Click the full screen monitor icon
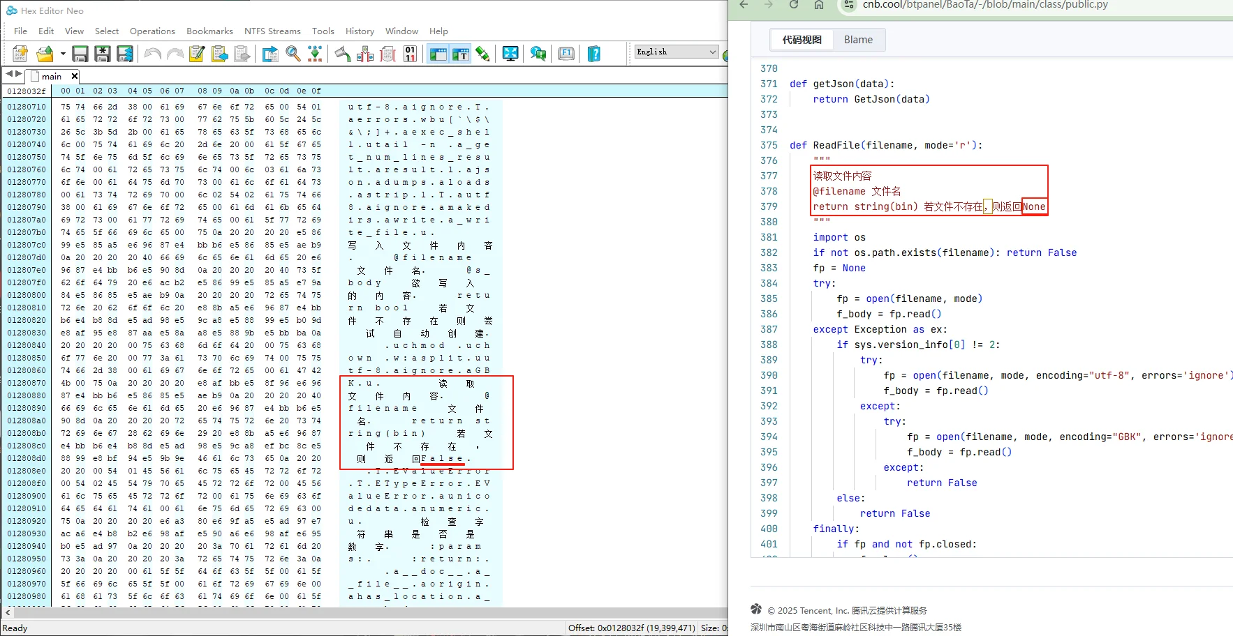Viewport: 1233px width, 636px height. pyautogui.click(x=510, y=54)
